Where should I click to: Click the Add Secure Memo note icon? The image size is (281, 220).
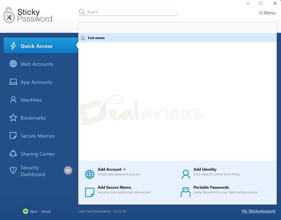click(90, 192)
